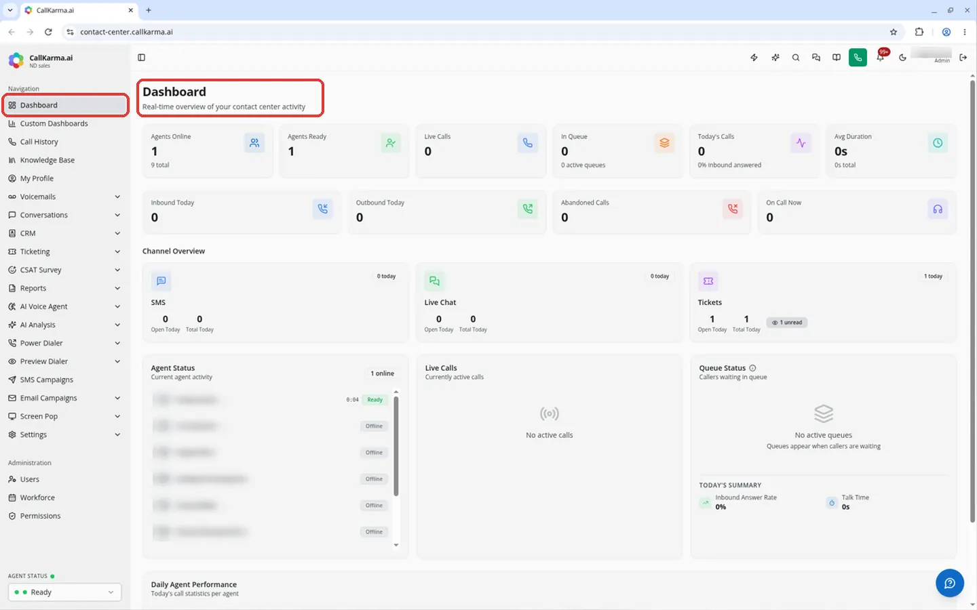Click the On Call Now headset icon
This screenshot has width=977, height=610.
tap(938, 209)
